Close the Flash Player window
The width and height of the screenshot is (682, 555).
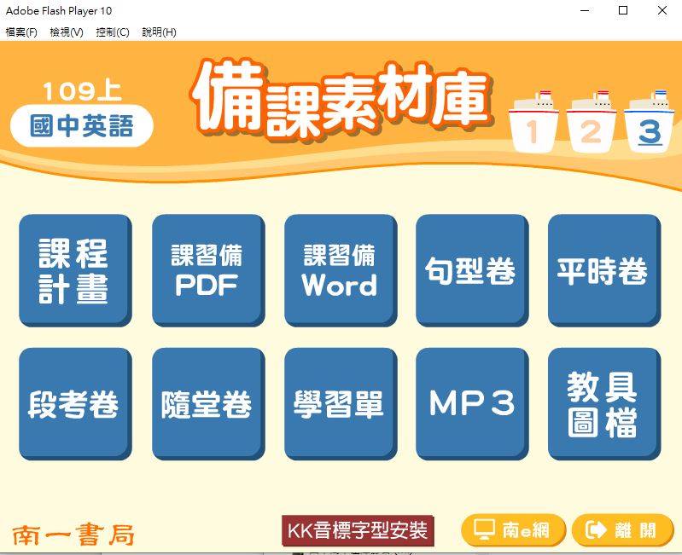point(662,10)
